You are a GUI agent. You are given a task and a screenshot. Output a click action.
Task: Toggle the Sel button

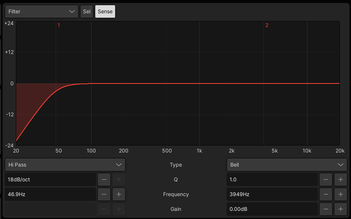coord(87,11)
